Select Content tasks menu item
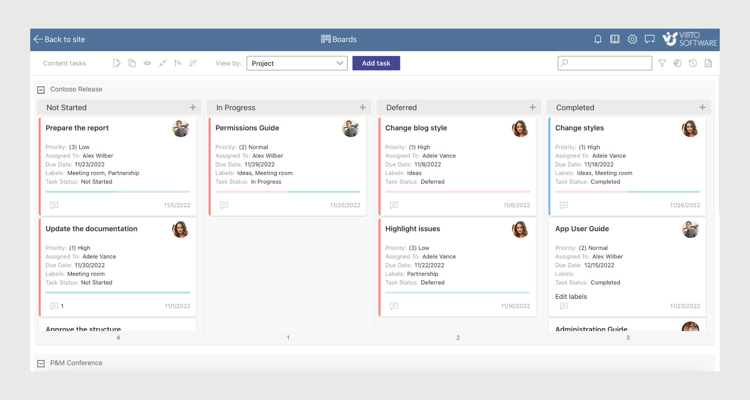750x400 pixels. 65,63
